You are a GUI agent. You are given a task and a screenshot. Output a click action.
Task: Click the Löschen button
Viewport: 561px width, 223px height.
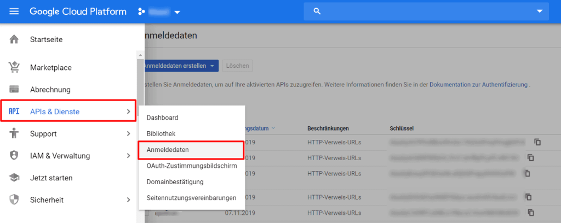point(238,66)
